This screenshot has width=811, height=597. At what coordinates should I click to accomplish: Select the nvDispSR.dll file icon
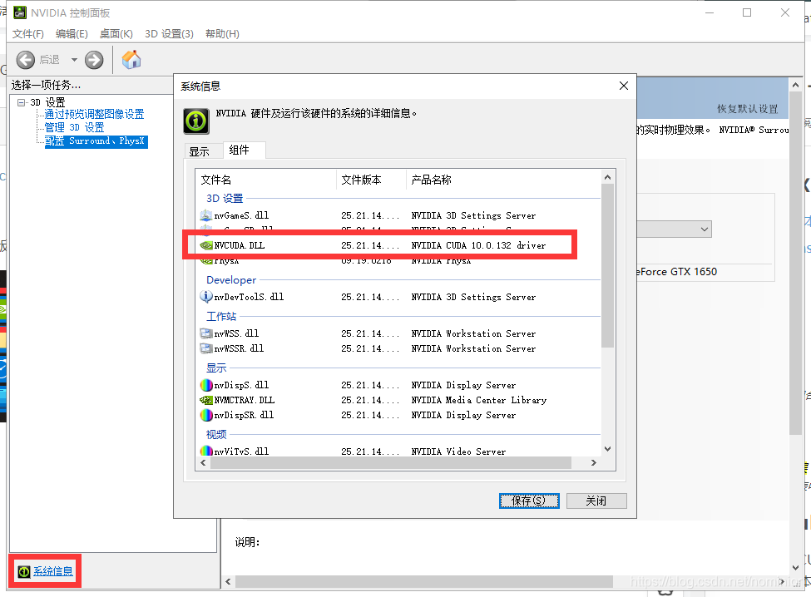tap(205, 415)
